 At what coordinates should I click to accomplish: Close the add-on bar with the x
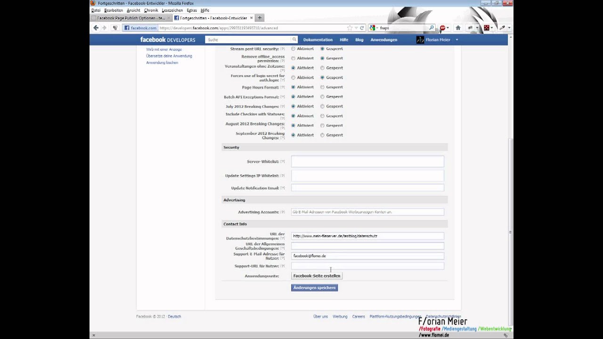coord(93,335)
